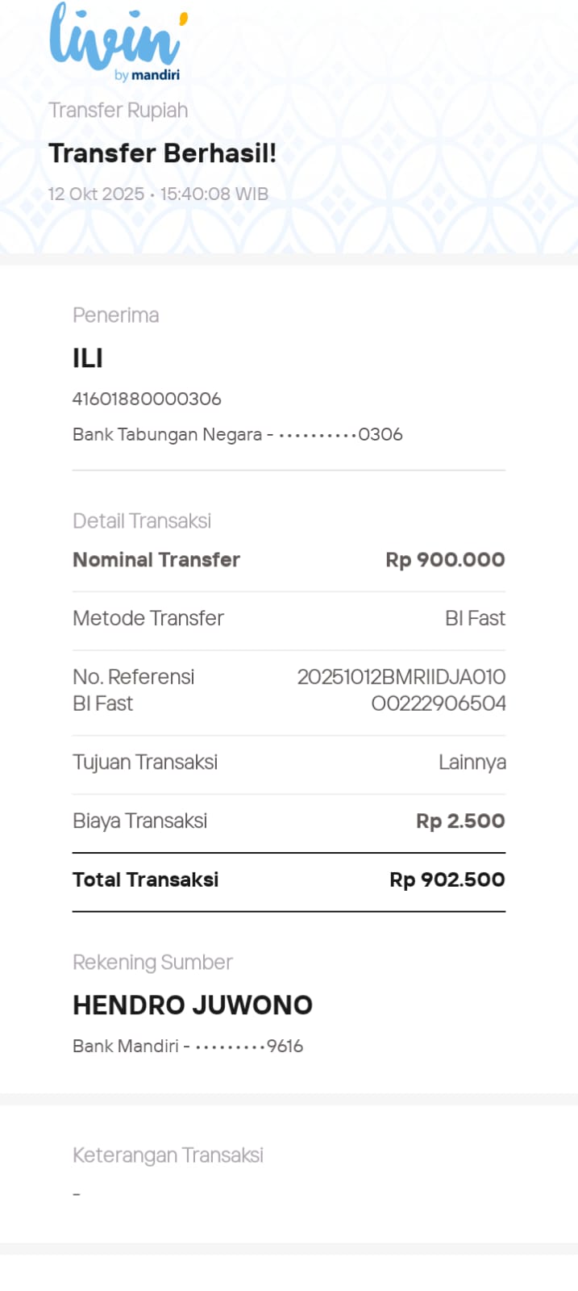Select the Rp 902.500 total amount
Image resolution: width=578 pixels, height=1291 pixels.
coord(447,880)
